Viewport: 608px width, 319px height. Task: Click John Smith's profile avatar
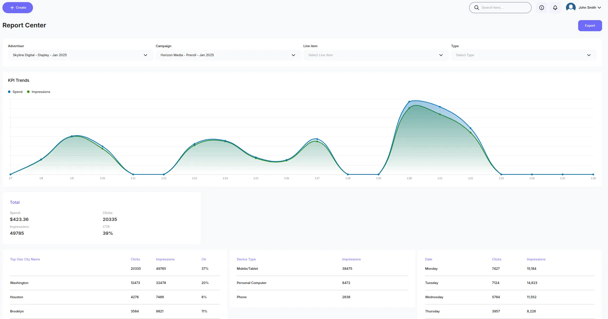570,7
